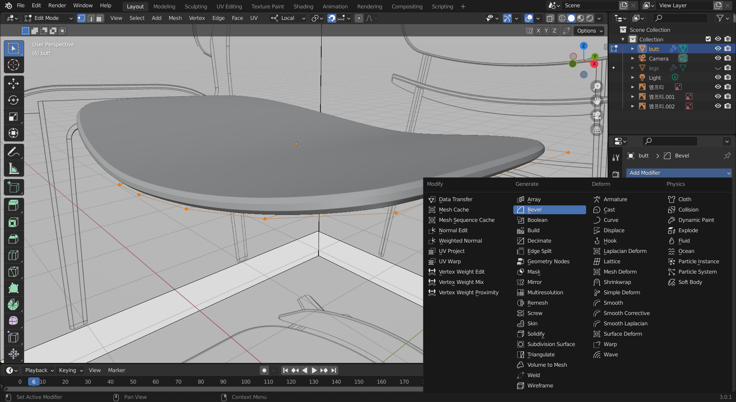The width and height of the screenshot is (736, 402).
Task: Activate the Scale tool
Action: click(x=14, y=116)
